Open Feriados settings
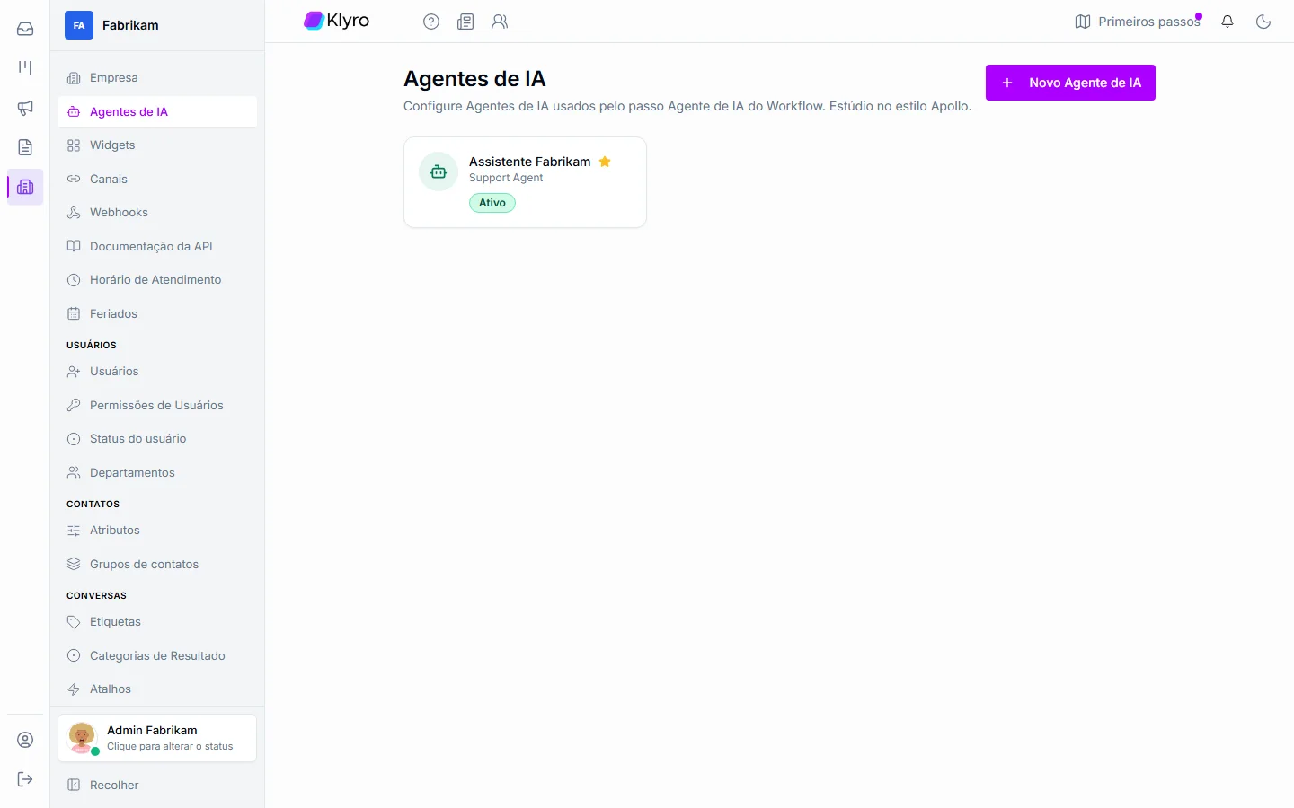The width and height of the screenshot is (1294, 808). pyautogui.click(x=157, y=314)
